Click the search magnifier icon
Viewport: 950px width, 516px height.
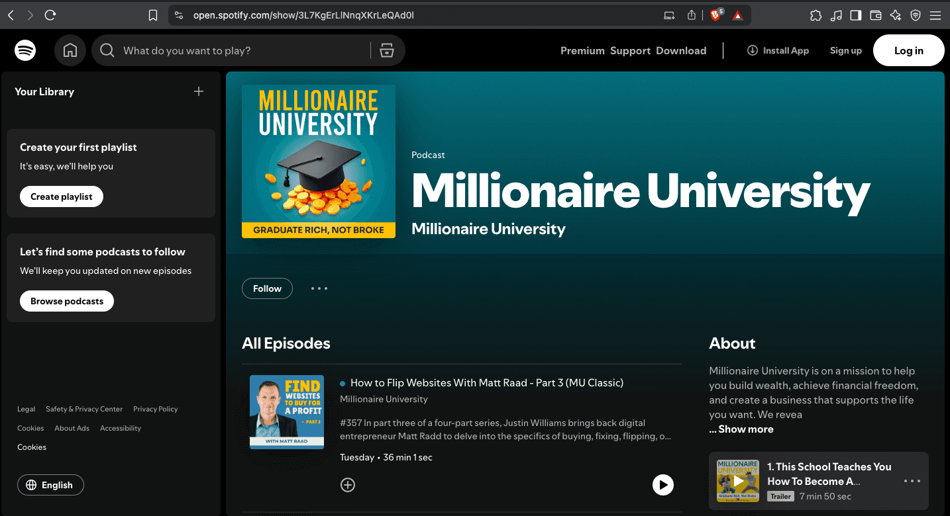[x=107, y=50]
